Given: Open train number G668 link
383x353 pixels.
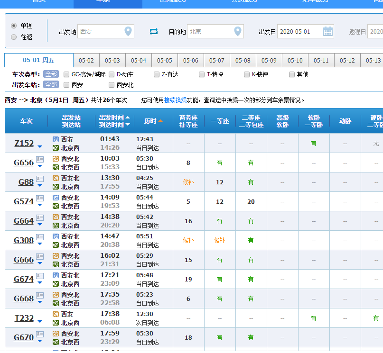Looking at the screenshot, I should coord(24,299).
